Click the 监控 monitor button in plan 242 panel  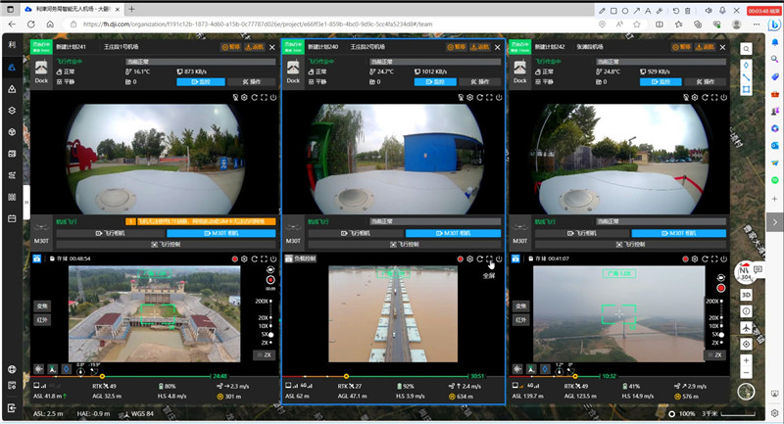point(661,82)
